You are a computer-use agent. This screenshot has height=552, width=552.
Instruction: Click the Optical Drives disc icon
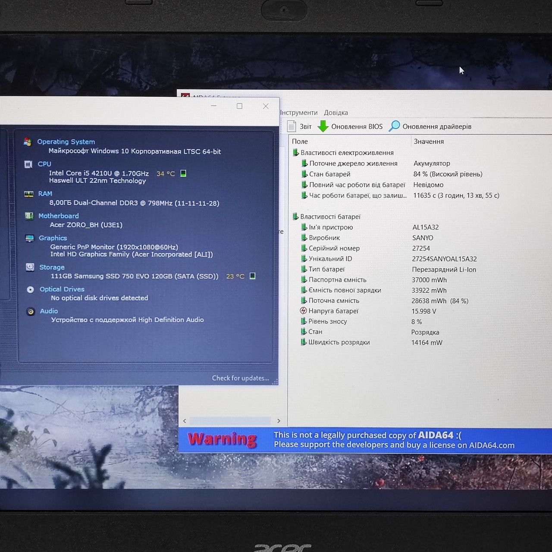31,289
